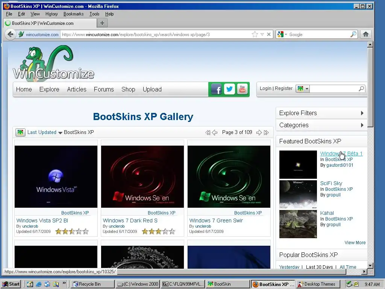Screen dimensions: 385x289
Task: Go to first gallery page arrow
Action: (208, 133)
